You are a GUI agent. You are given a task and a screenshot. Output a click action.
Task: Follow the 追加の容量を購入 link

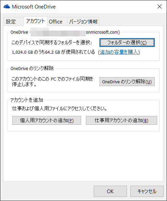(x=119, y=52)
